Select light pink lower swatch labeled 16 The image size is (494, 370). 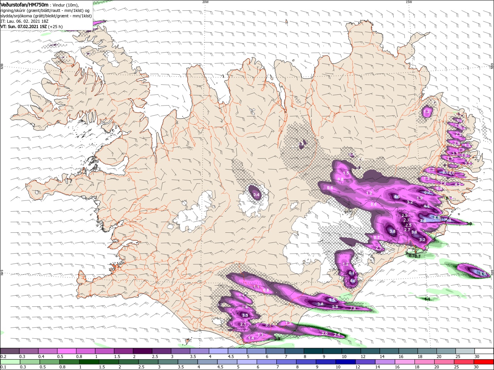pos(404,362)
